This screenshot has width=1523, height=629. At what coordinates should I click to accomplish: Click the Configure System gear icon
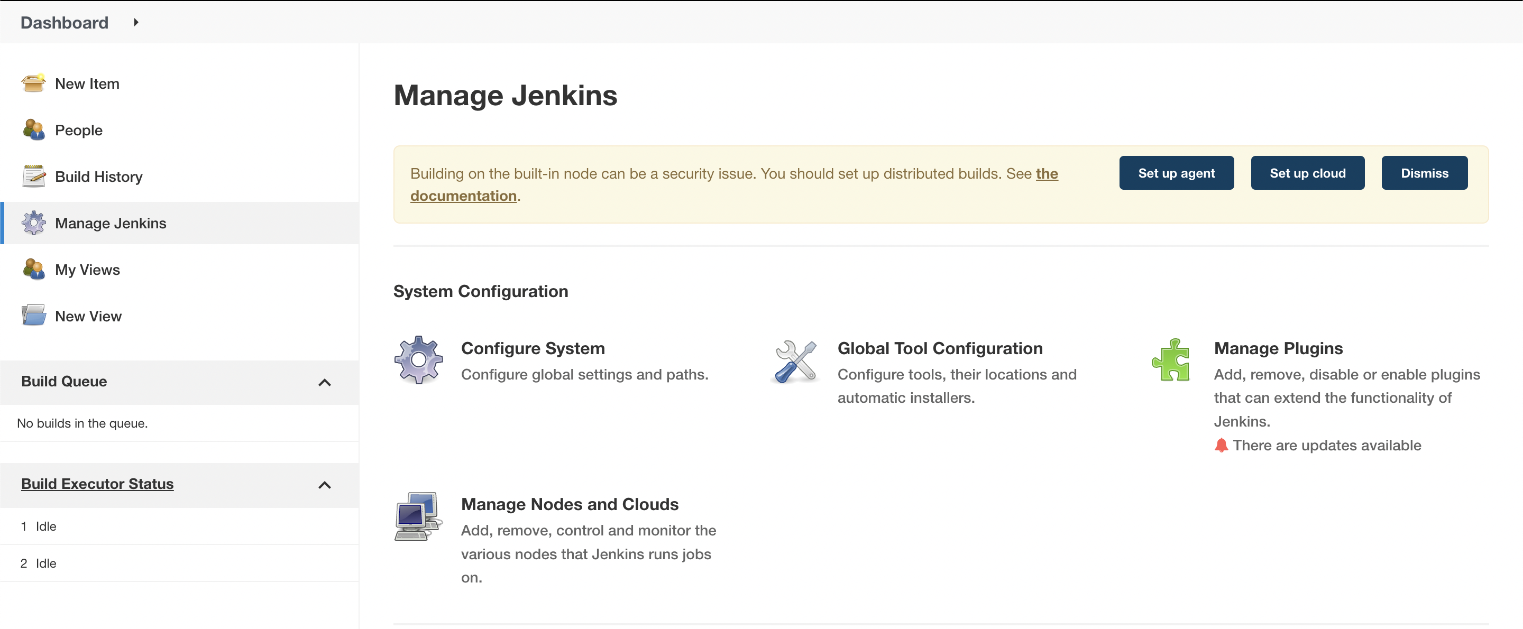click(419, 360)
